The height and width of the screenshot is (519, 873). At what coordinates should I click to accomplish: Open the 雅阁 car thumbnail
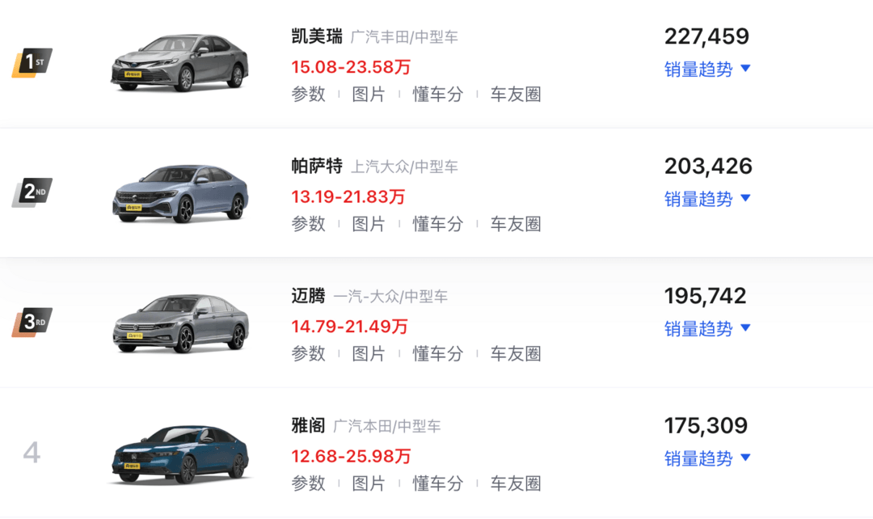179,454
